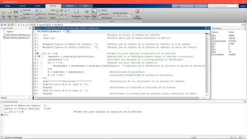247x139 pixels.
Task: Click the fx icon beside command prompt
Action: pos(2,115)
